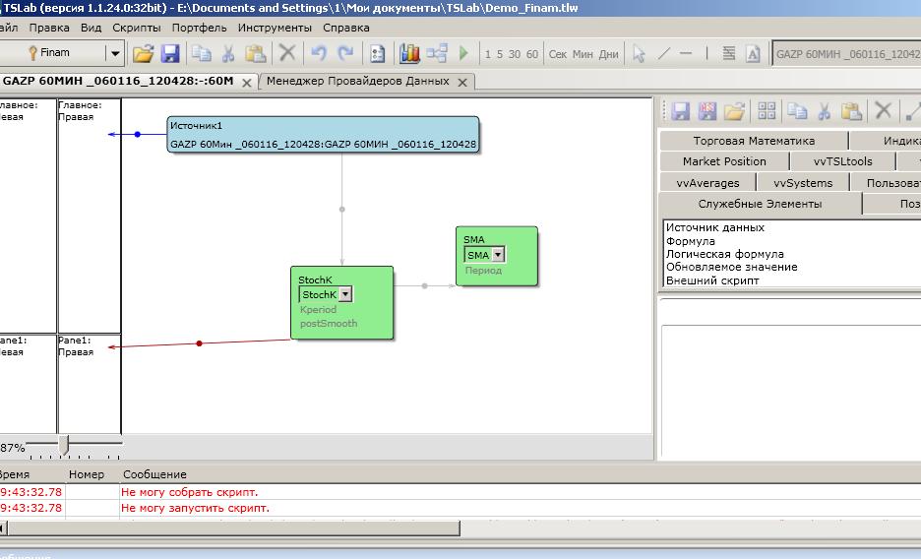This screenshot has width=921, height=559.
Task: Click the zoom slider handle at 87%
Action: point(64,446)
